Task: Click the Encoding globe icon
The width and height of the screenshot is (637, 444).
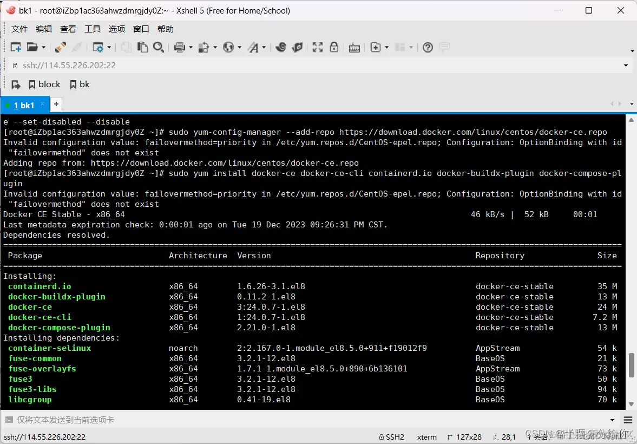Action: [x=228, y=47]
